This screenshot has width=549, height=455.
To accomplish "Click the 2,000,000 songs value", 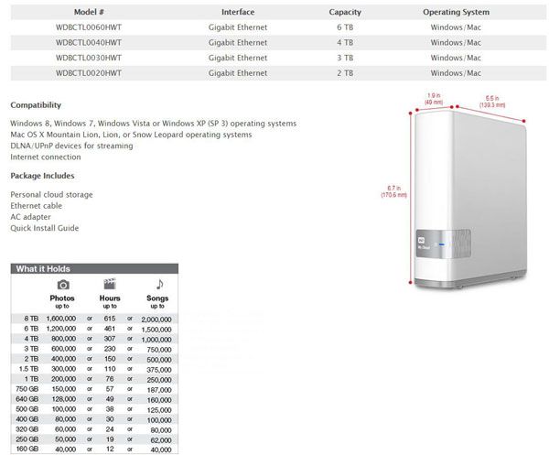I will pyautogui.click(x=156, y=320).
